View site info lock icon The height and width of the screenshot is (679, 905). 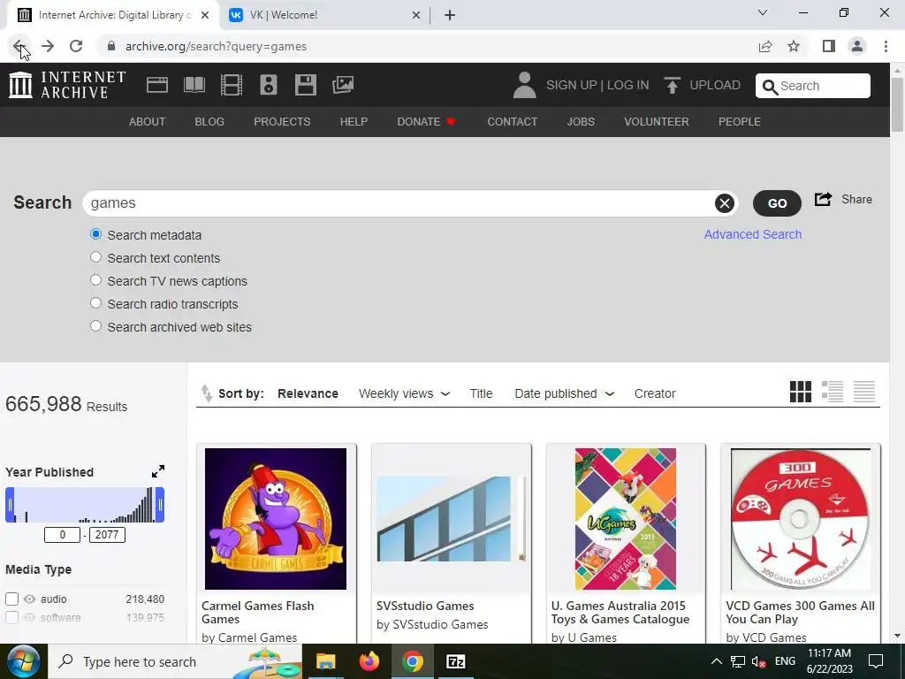click(x=111, y=46)
